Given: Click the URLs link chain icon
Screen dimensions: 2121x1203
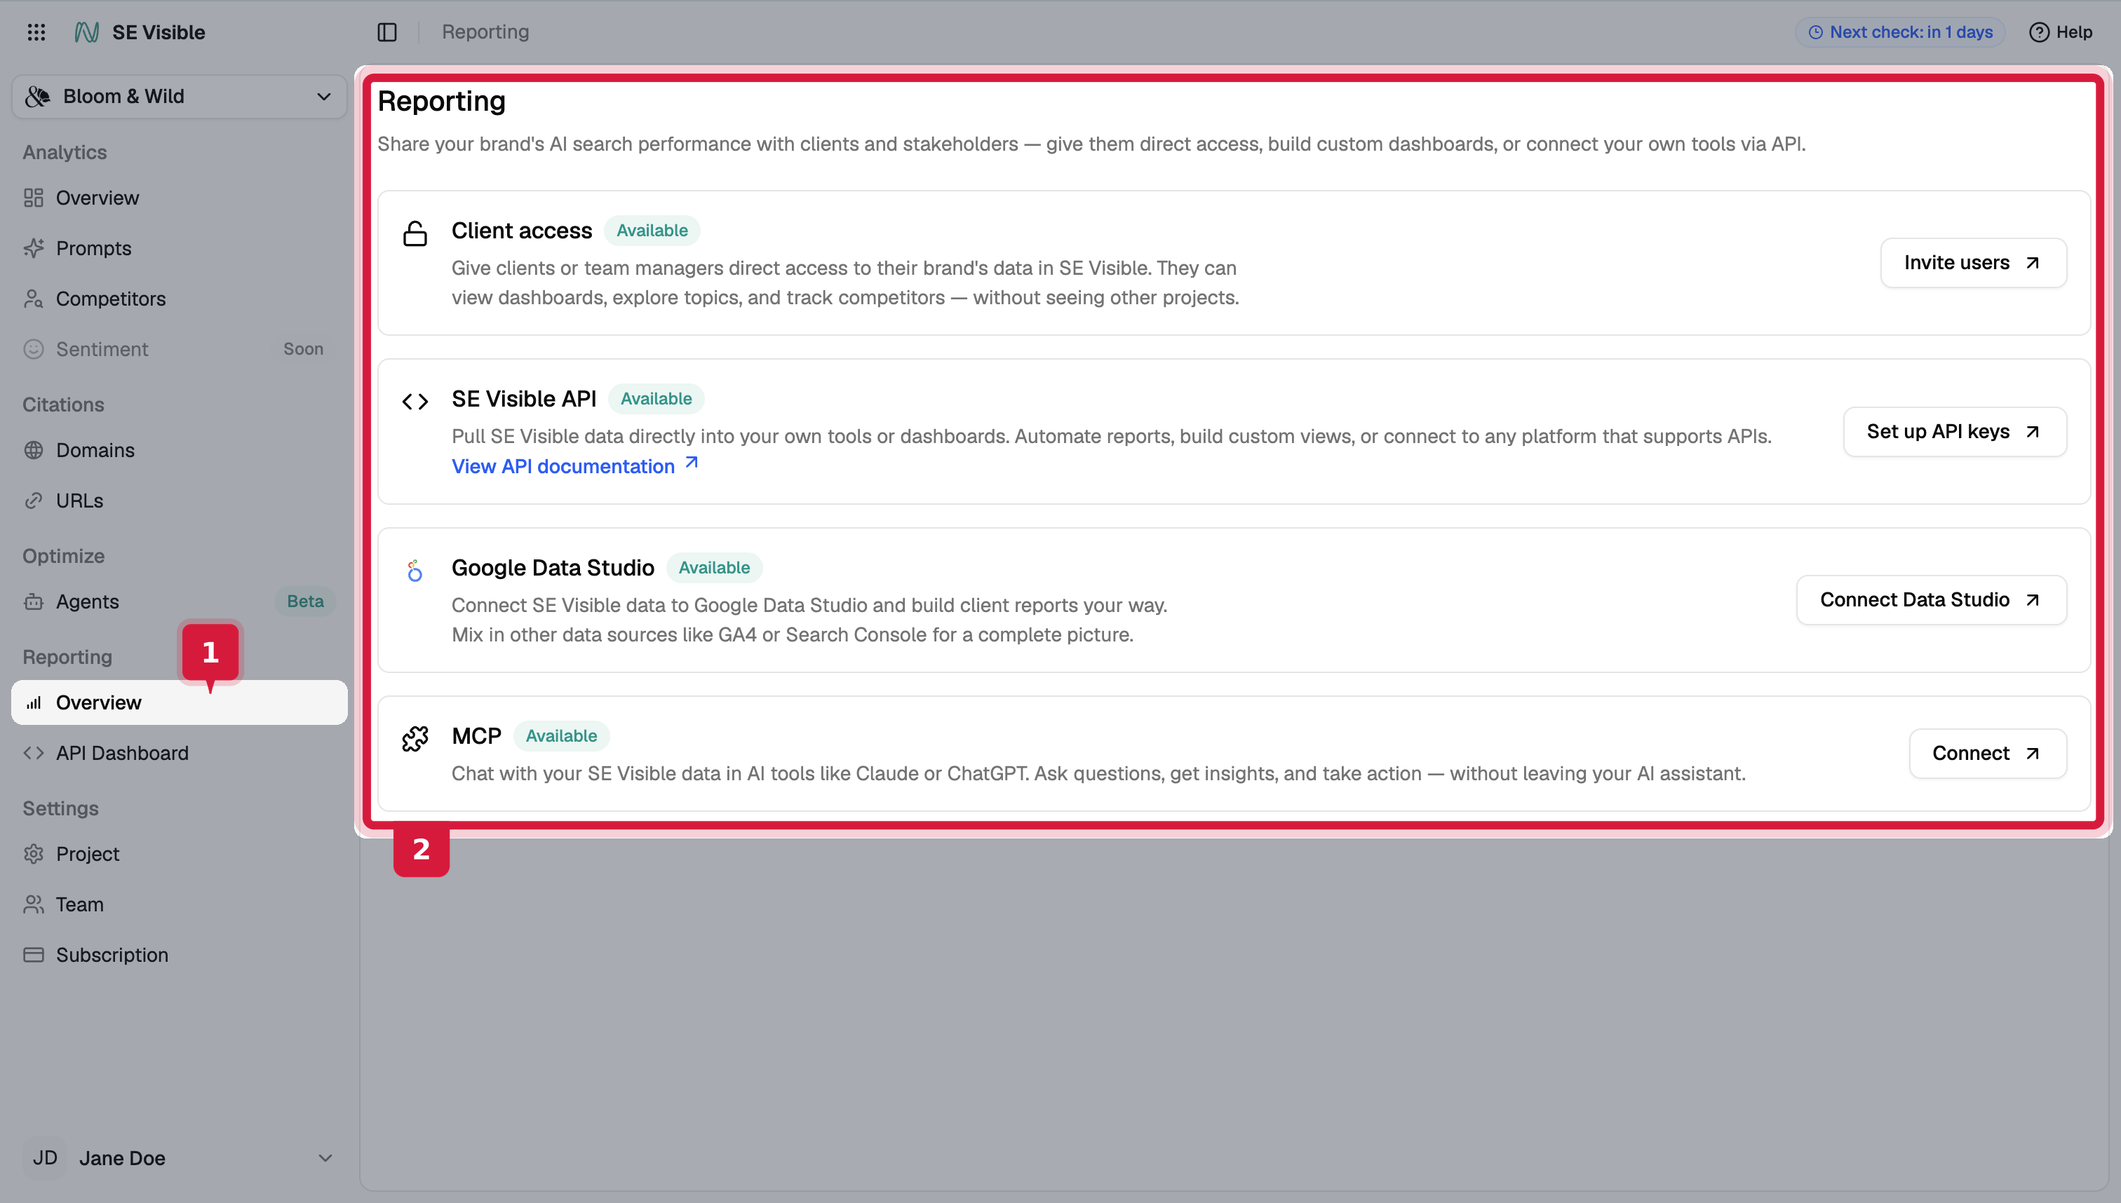Looking at the screenshot, I should tap(34, 501).
